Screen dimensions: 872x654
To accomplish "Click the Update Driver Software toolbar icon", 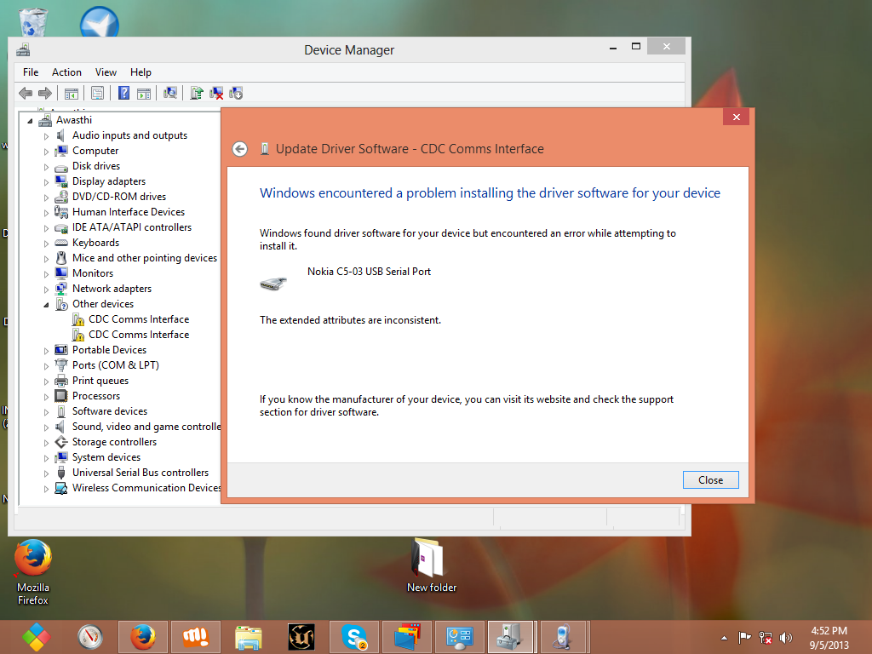I will (x=197, y=93).
